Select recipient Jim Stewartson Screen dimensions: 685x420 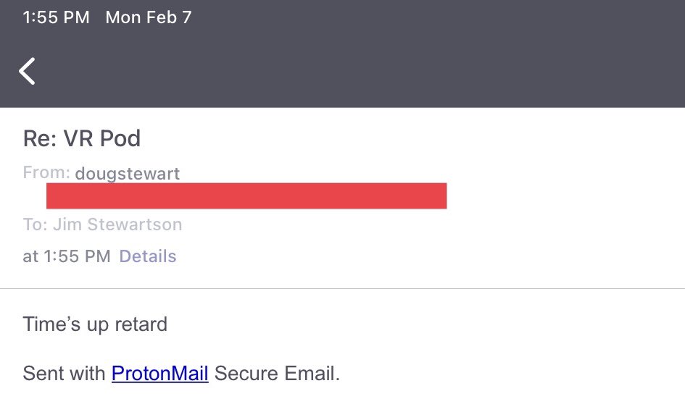(117, 224)
